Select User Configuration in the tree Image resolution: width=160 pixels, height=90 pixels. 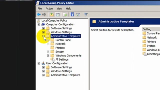click(x=57, y=63)
